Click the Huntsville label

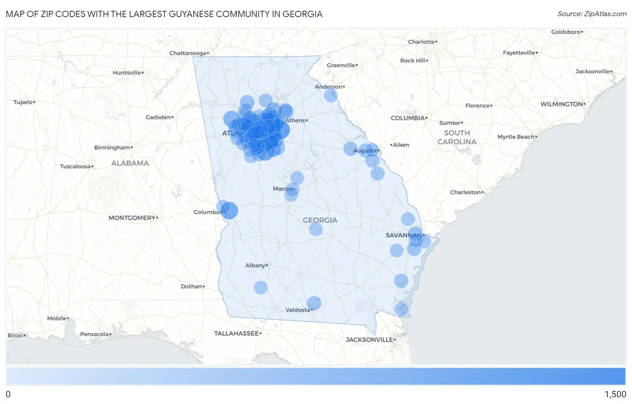(x=127, y=72)
